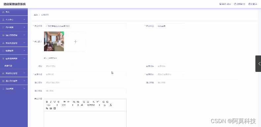Apply italic formatting in the editor toolbar

click(51, 102)
